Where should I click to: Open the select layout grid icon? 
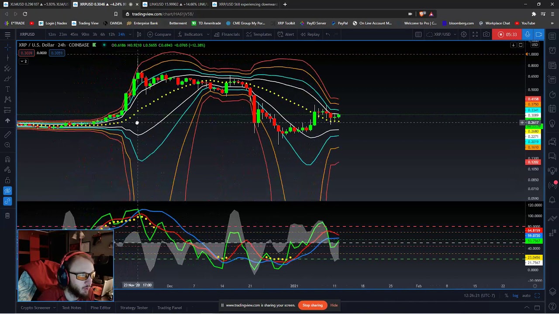pos(418,34)
